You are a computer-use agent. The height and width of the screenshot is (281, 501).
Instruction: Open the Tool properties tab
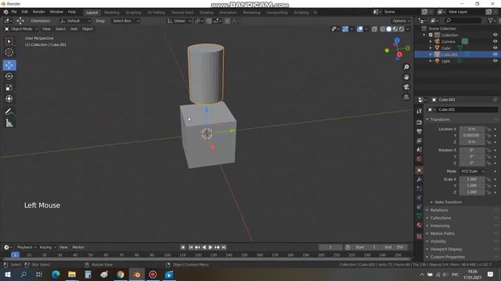click(420, 111)
